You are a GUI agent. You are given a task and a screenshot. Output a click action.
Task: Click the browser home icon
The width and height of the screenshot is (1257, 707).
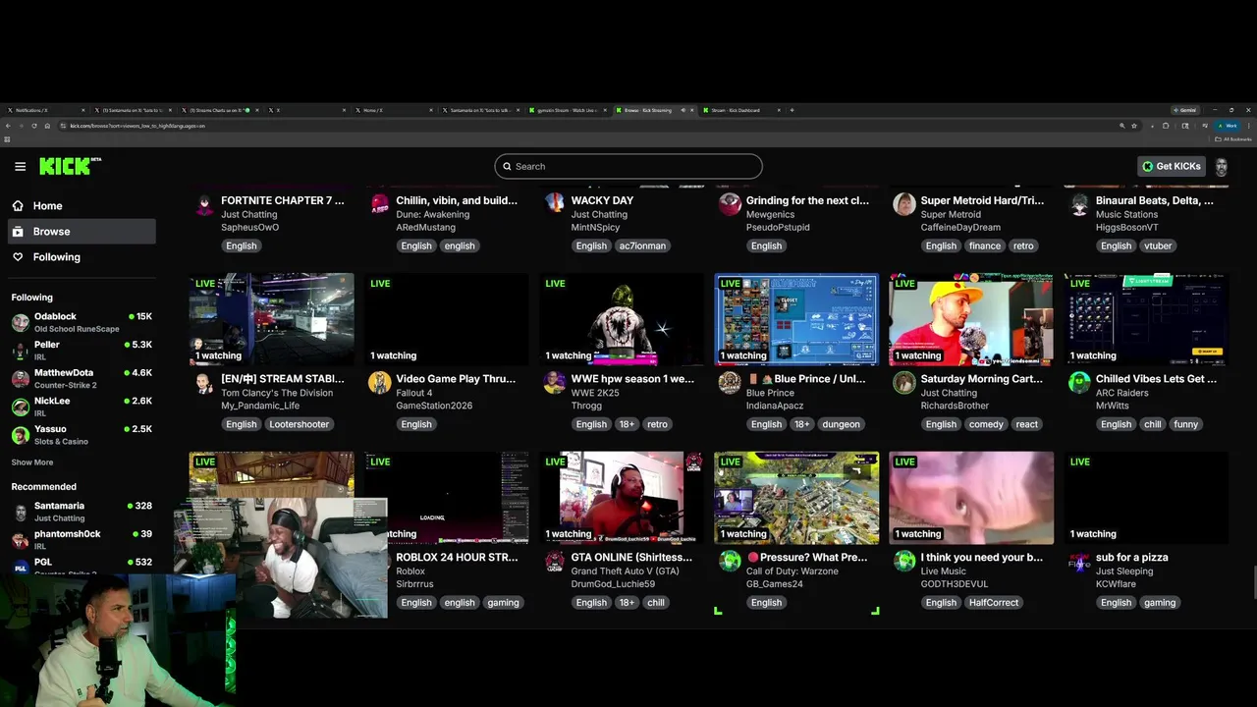(47, 126)
